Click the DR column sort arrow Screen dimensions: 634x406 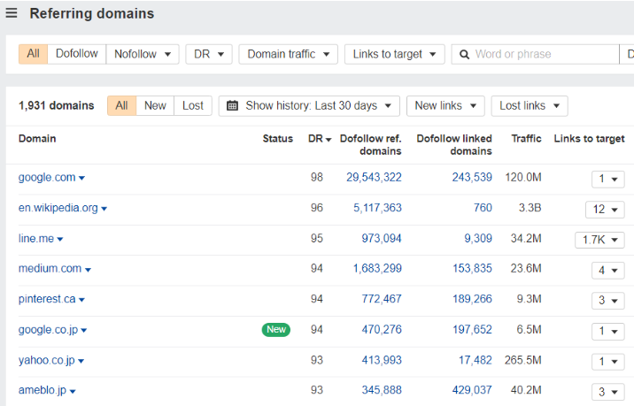point(329,140)
